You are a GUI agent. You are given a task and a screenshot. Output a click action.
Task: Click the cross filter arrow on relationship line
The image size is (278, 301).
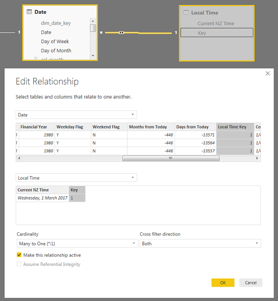(121, 33)
